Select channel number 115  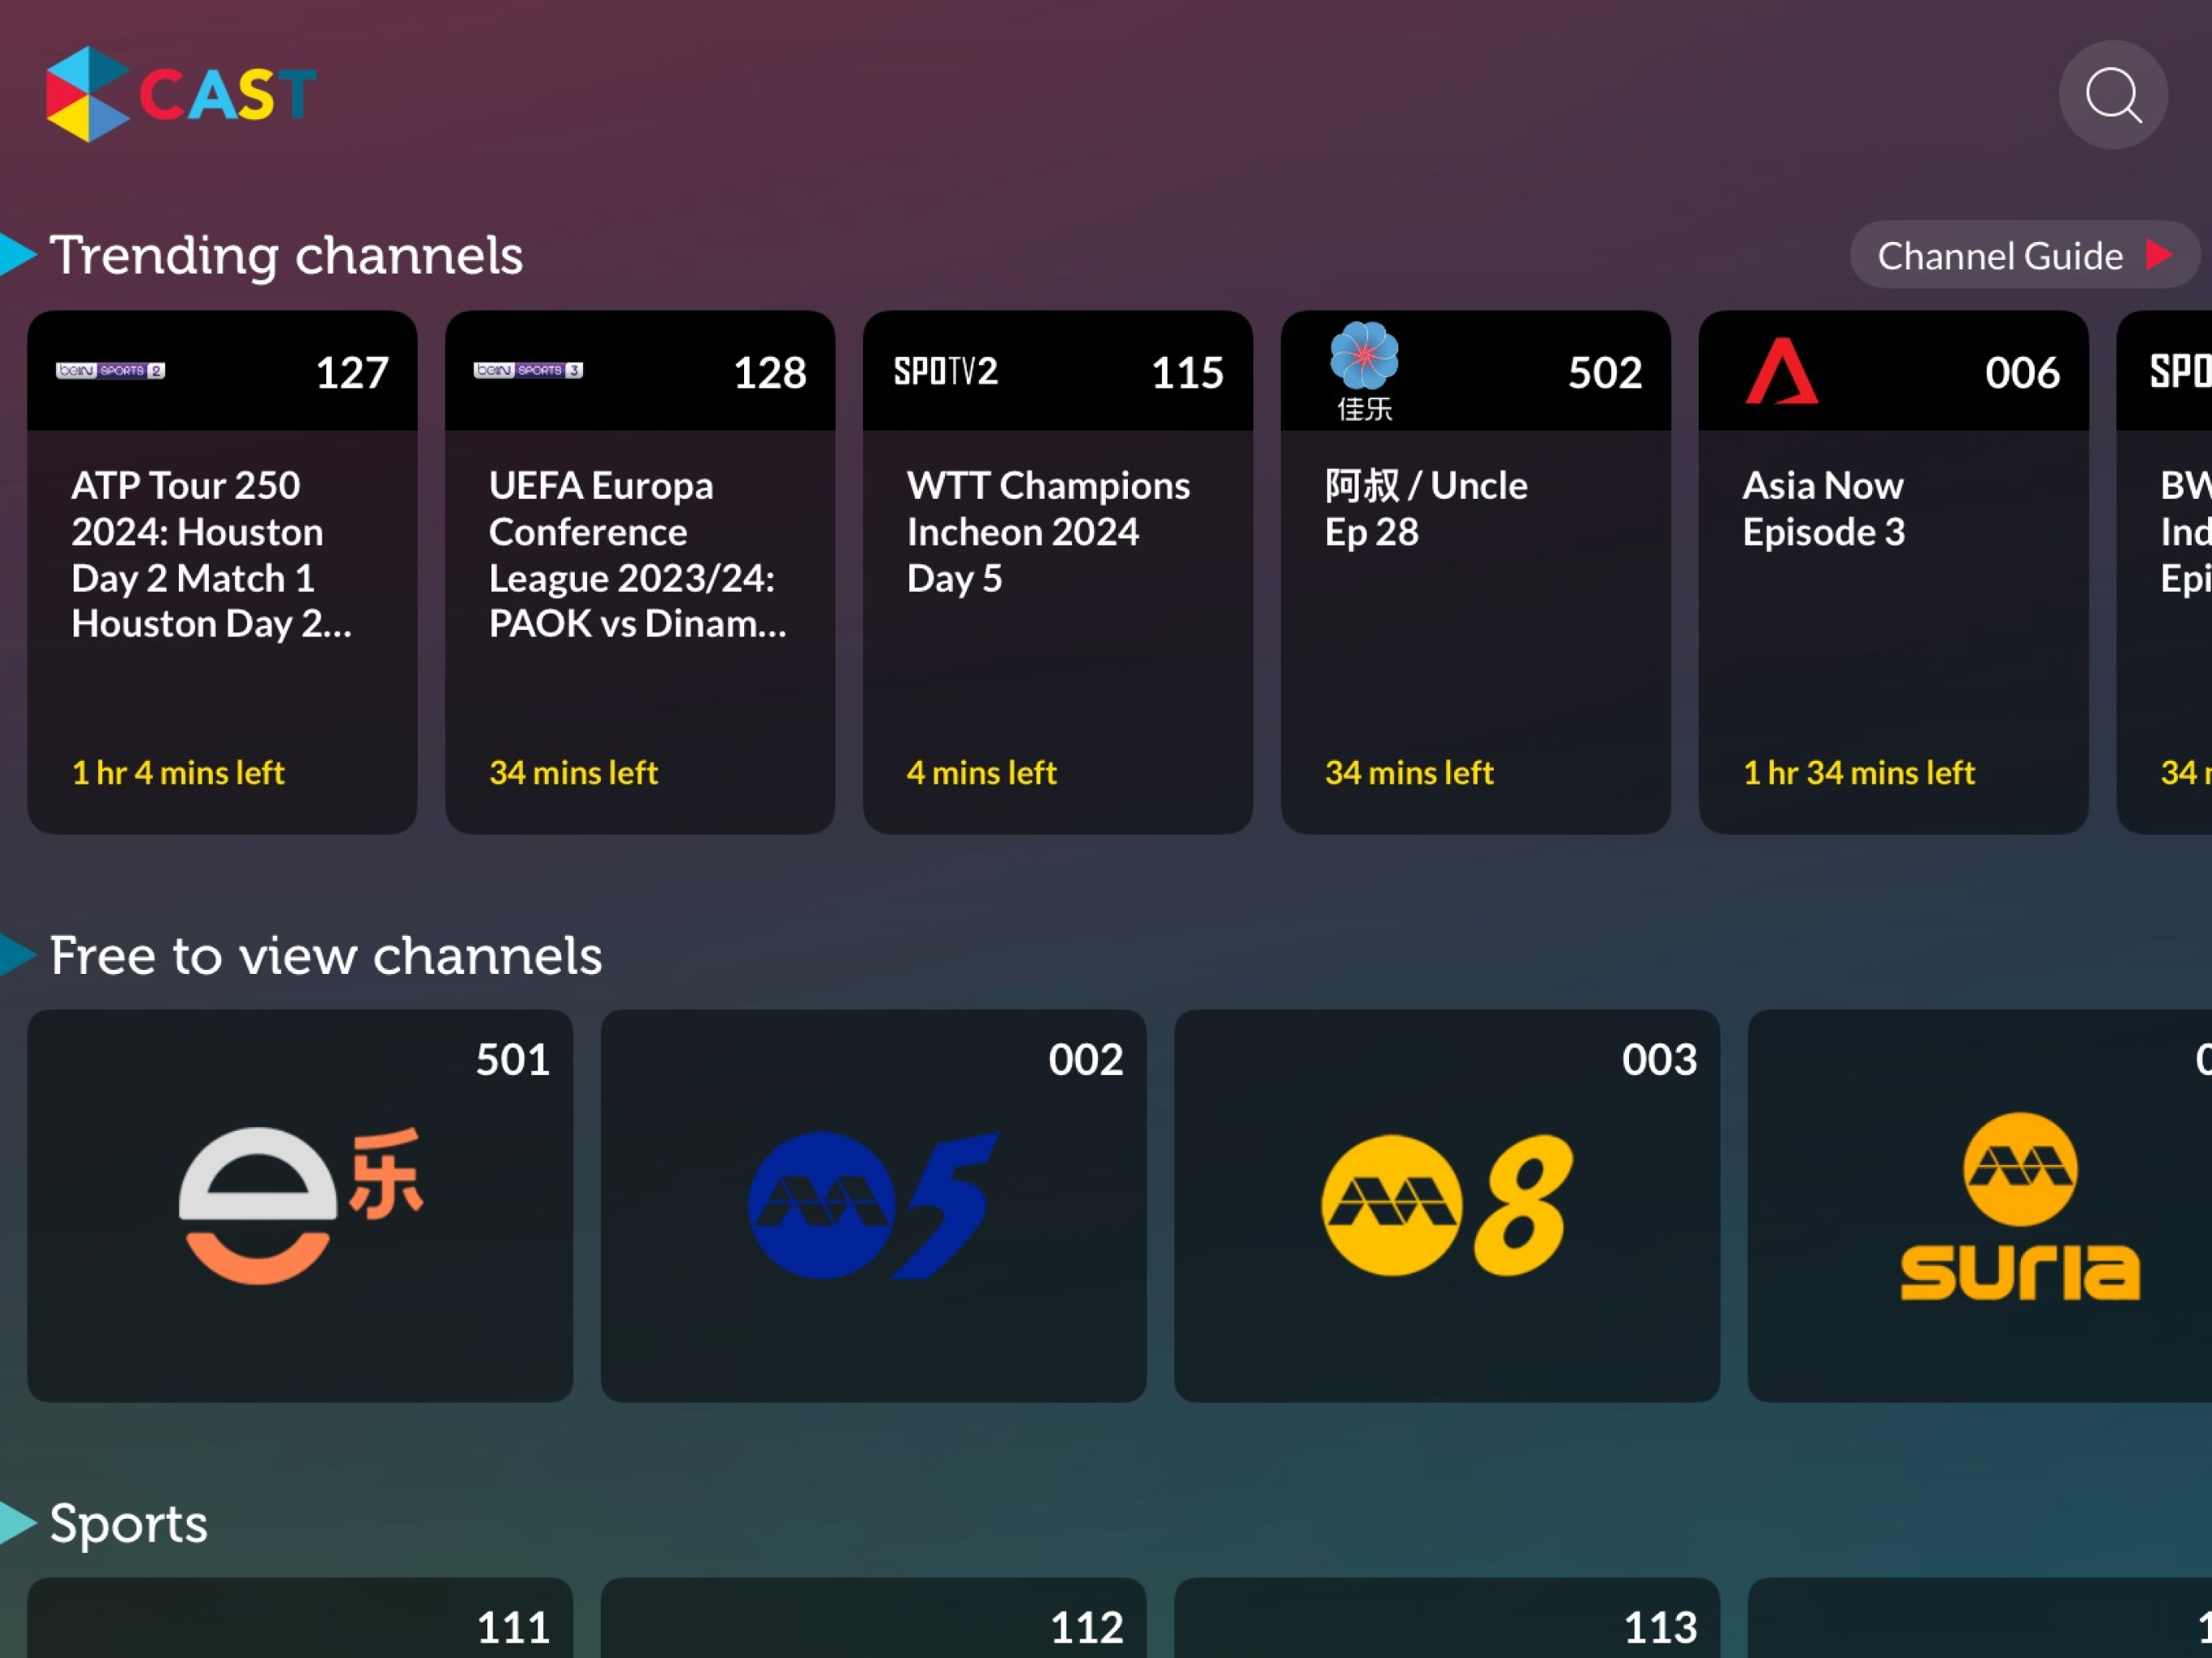(1188, 373)
